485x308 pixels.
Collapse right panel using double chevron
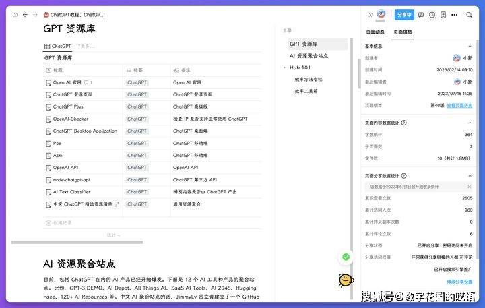pos(370,15)
